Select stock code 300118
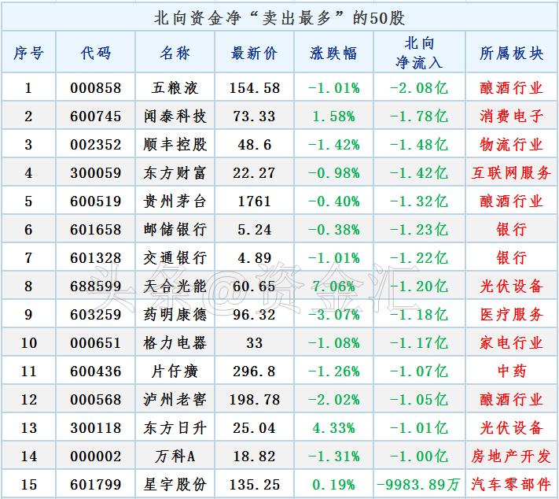 tap(96, 427)
